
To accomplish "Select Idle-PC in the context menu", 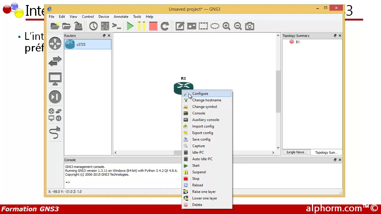I will pos(207,152).
